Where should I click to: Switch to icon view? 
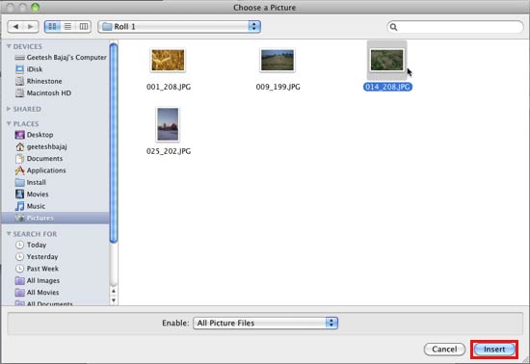pyautogui.click(x=52, y=26)
